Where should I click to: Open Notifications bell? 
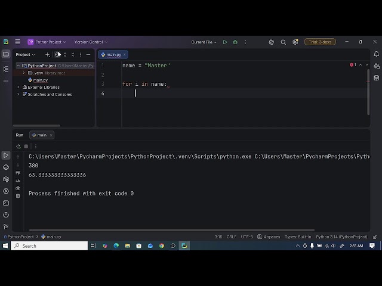377,54
